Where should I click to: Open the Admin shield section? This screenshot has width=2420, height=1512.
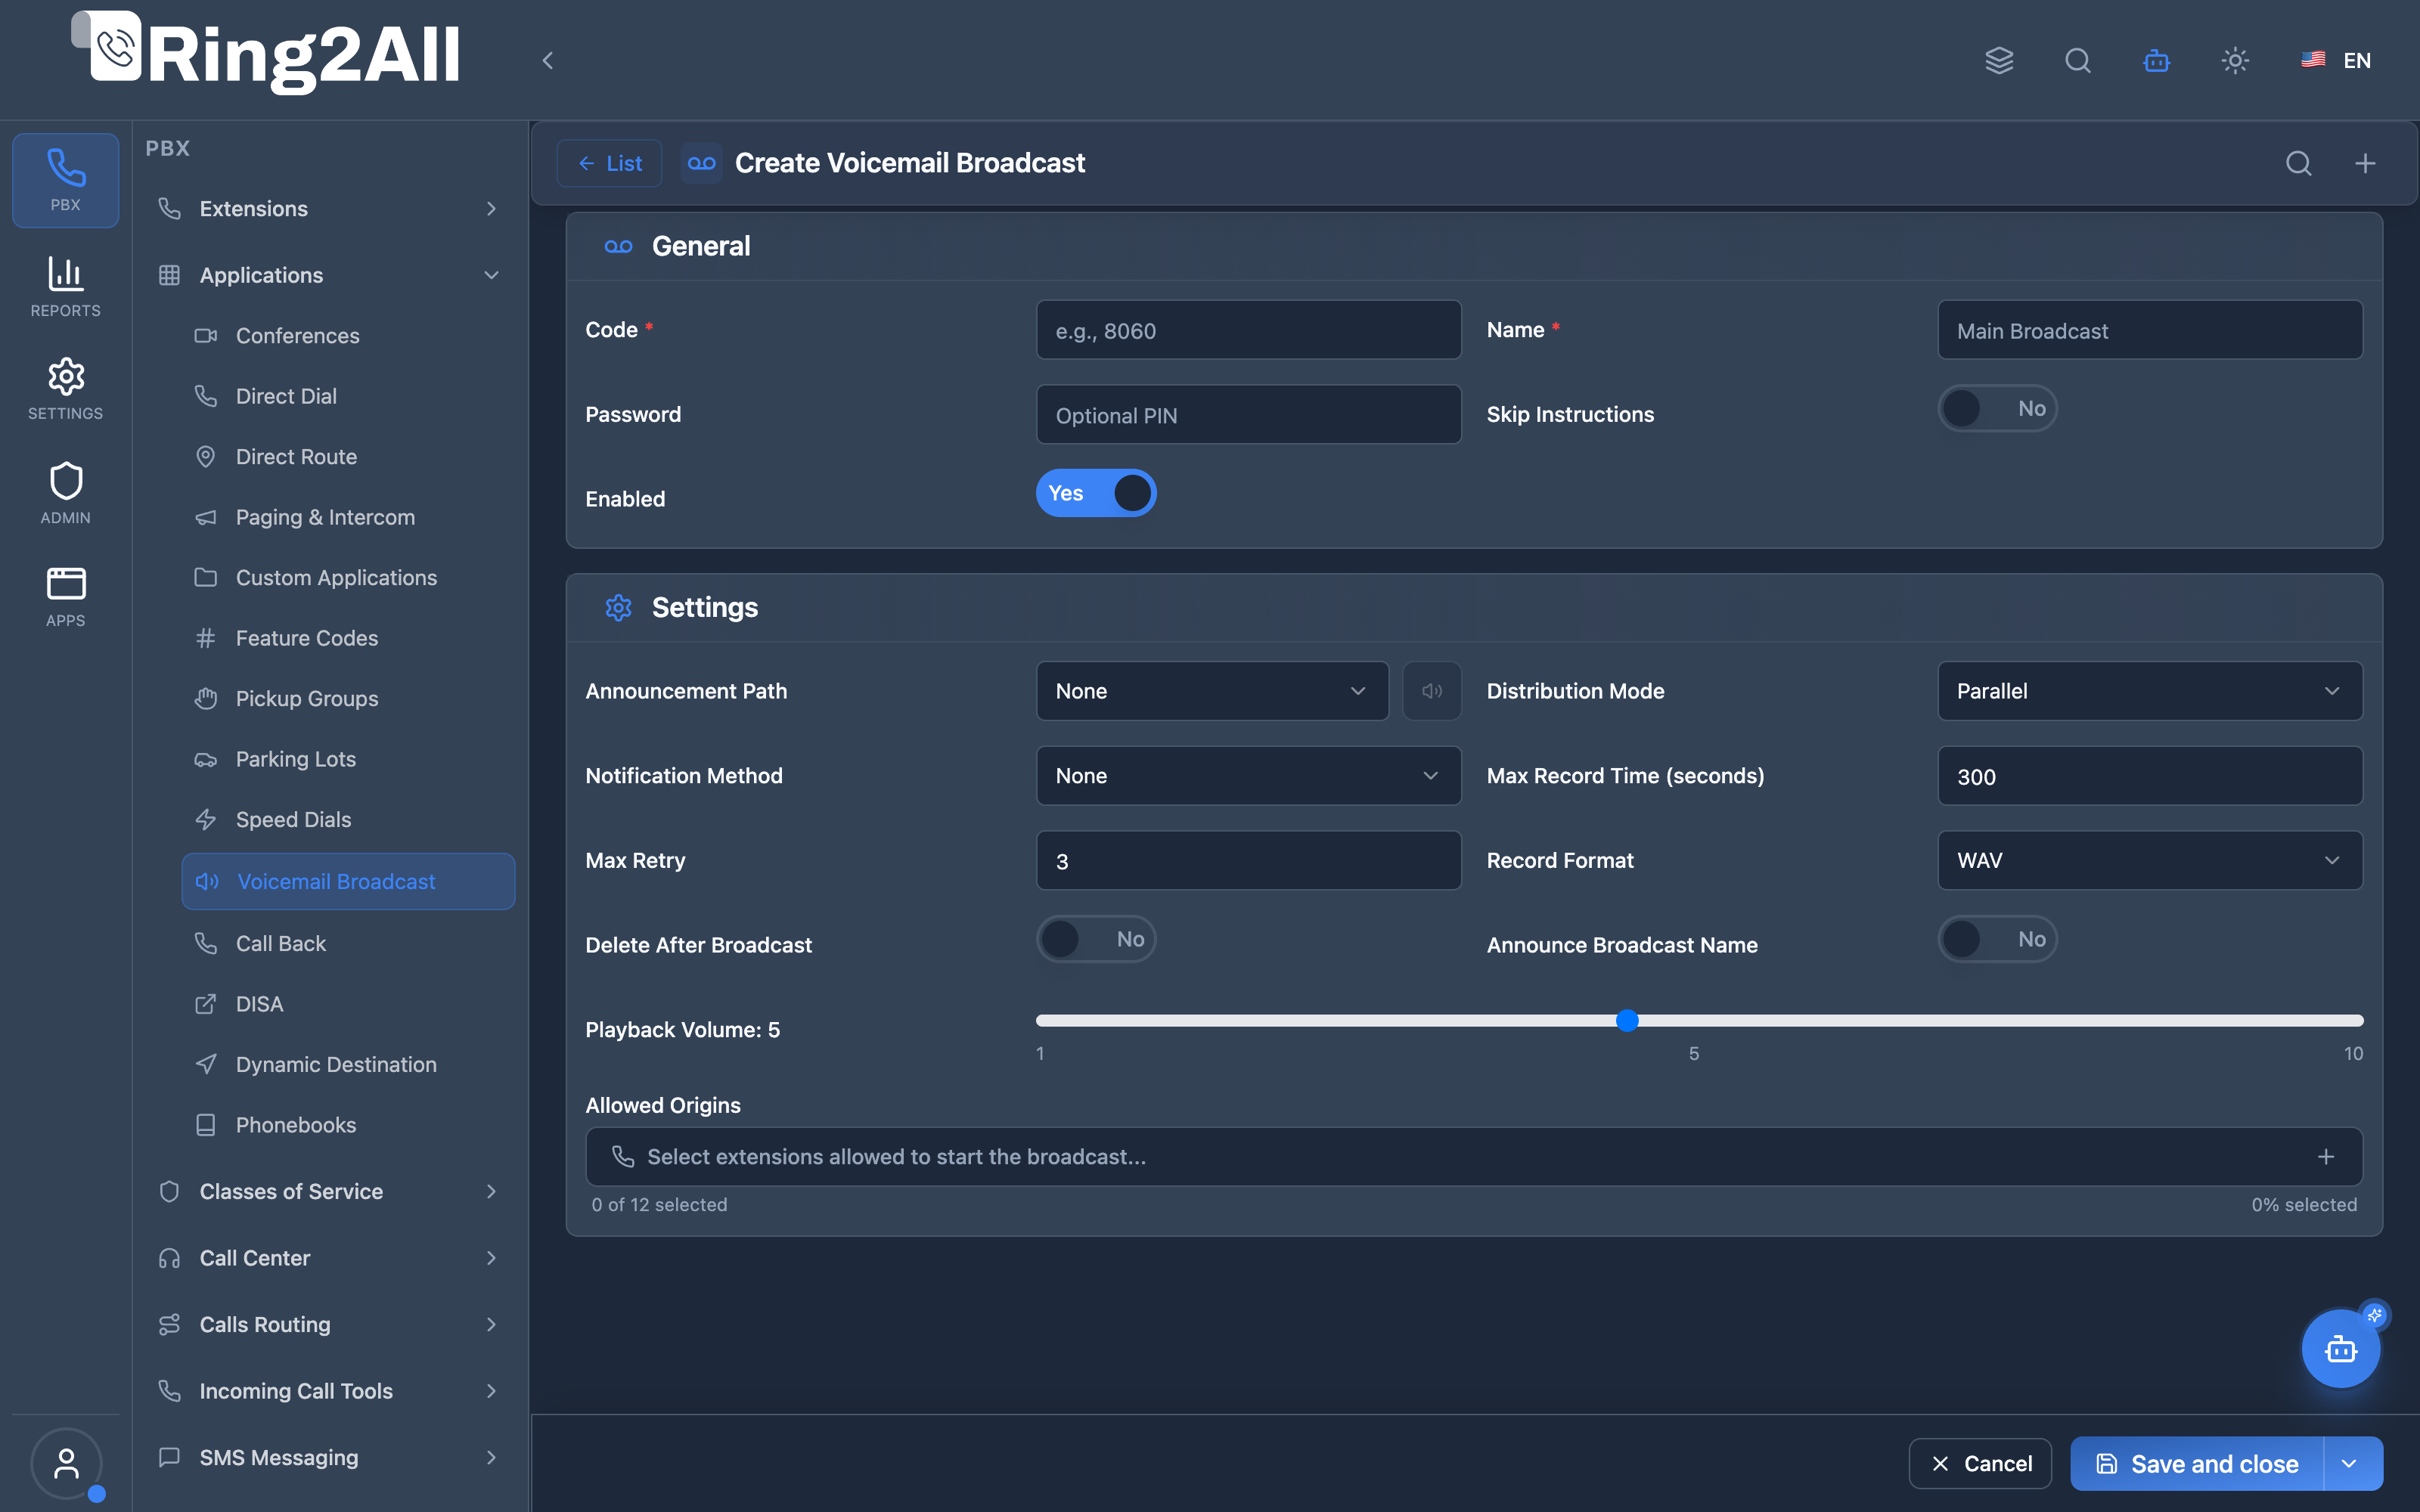[x=65, y=493]
